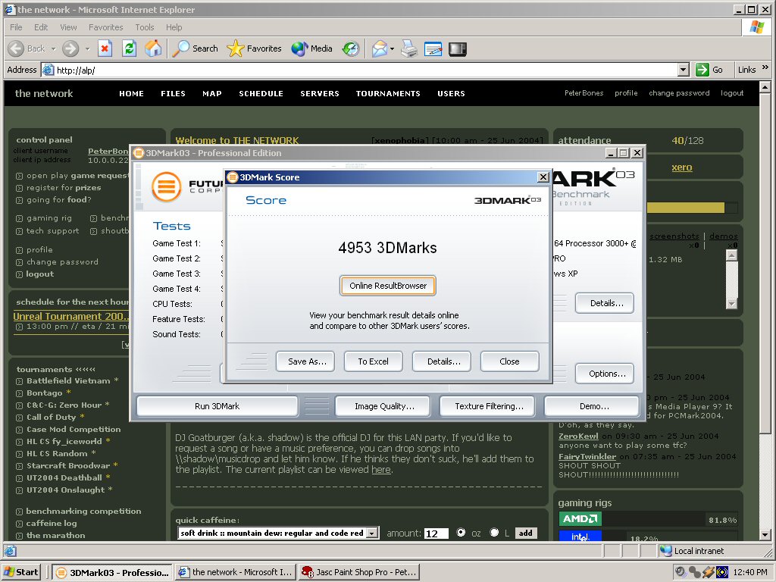
Task: Open the Help menu
Action: (x=174, y=27)
